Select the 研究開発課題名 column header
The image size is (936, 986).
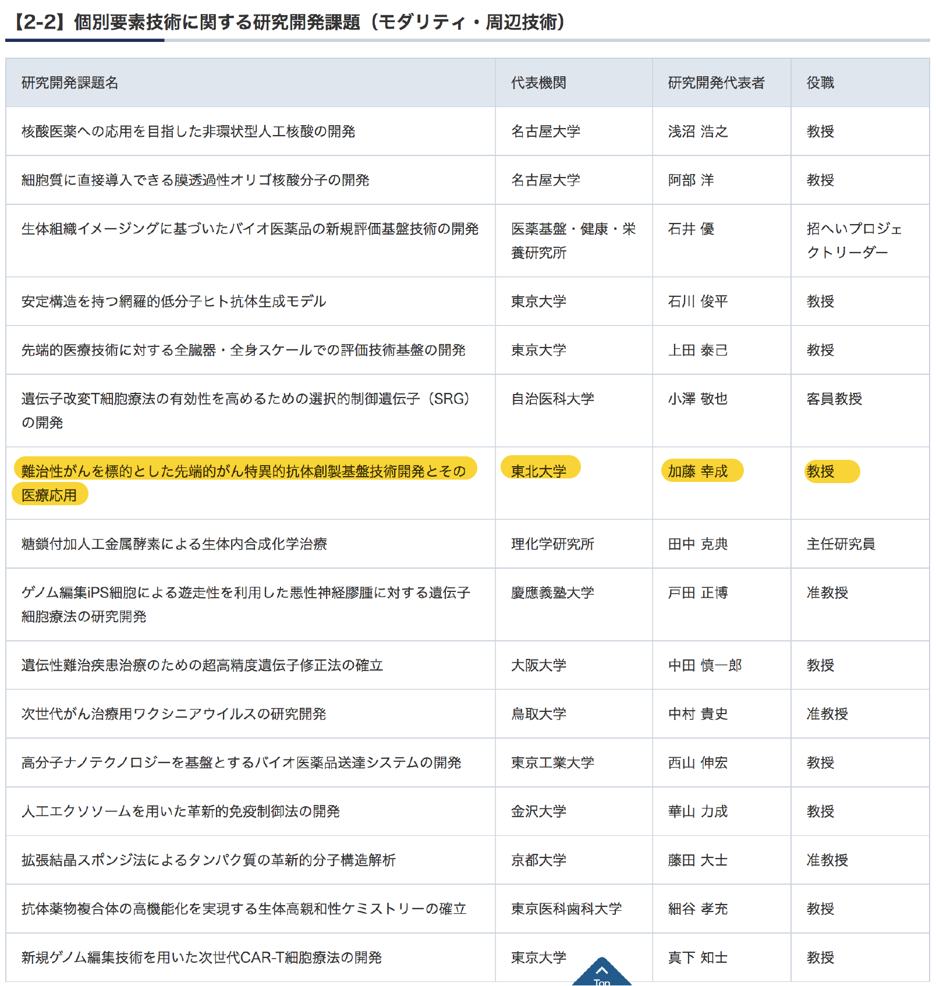click(70, 83)
